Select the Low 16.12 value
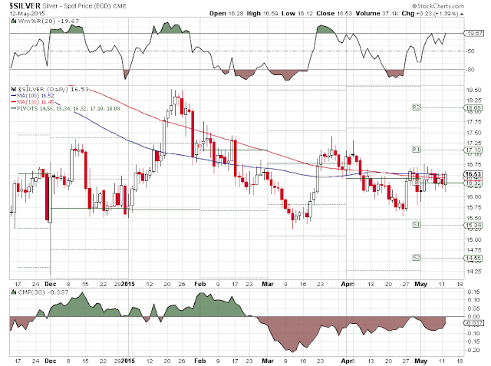Image resolution: width=491 pixels, height=366 pixels. coord(297,14)
